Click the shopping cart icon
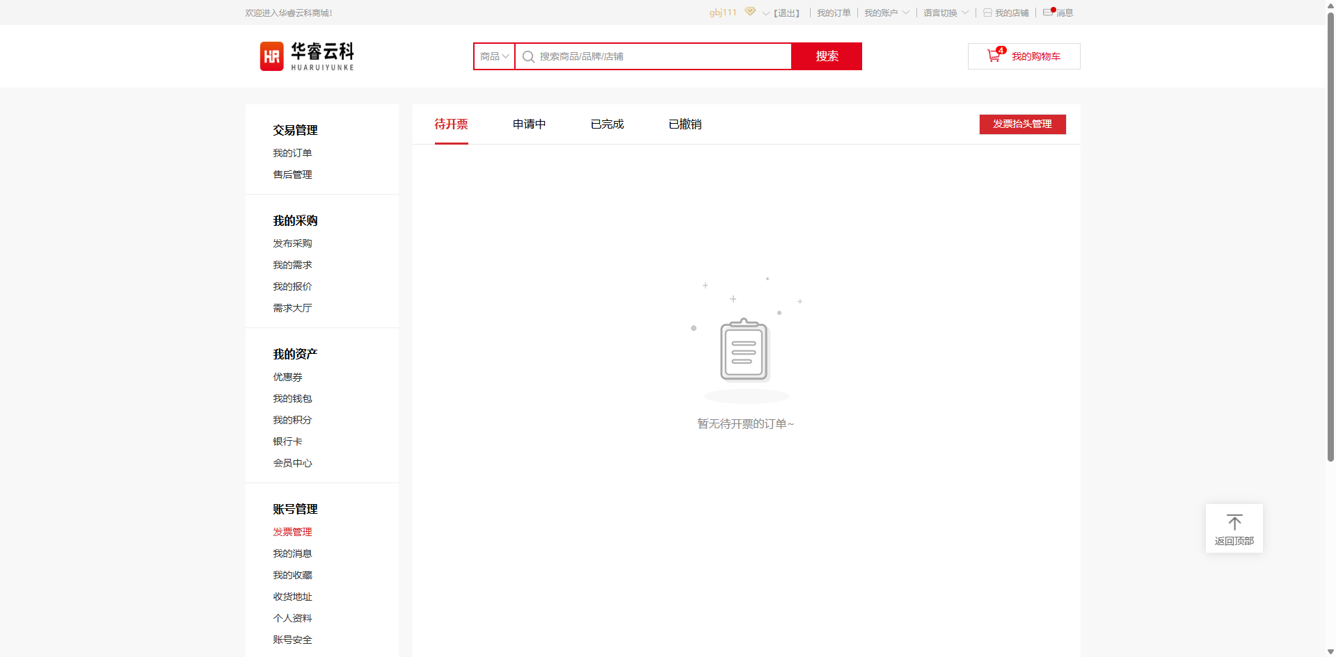 click(x=994, y=56)
